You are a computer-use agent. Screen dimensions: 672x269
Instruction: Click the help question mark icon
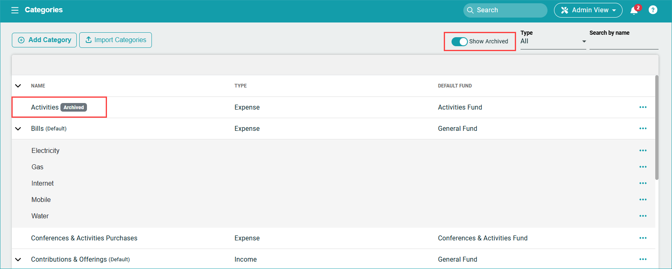[653, 10]
